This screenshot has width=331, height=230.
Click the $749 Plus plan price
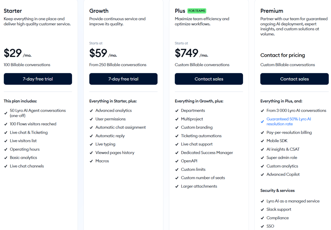(x=187, y=53)
